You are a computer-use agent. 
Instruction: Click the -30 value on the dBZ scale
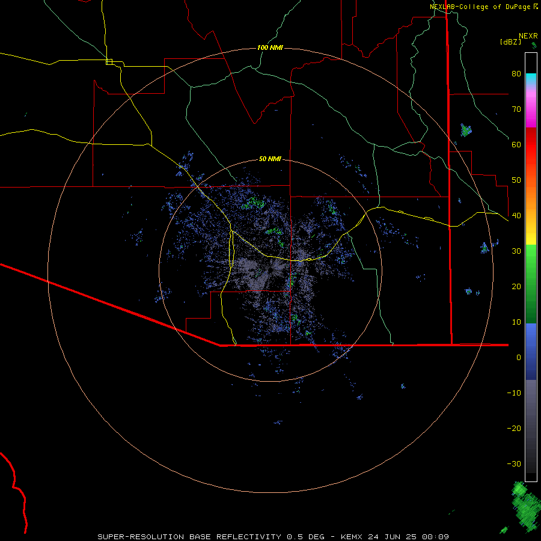514,463
